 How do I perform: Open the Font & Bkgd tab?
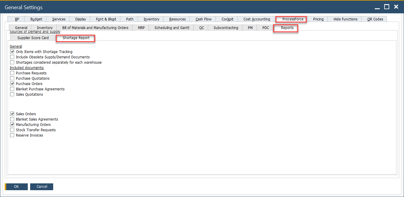(x=105, y=19)
